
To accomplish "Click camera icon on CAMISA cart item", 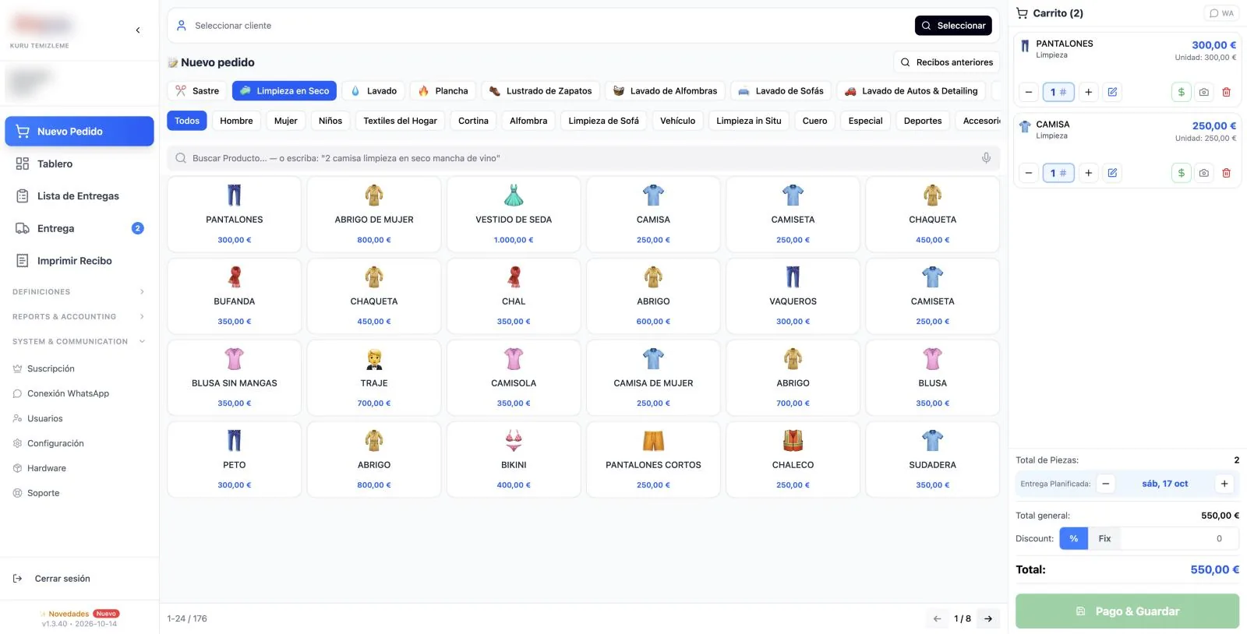I will click(1204, 173).
